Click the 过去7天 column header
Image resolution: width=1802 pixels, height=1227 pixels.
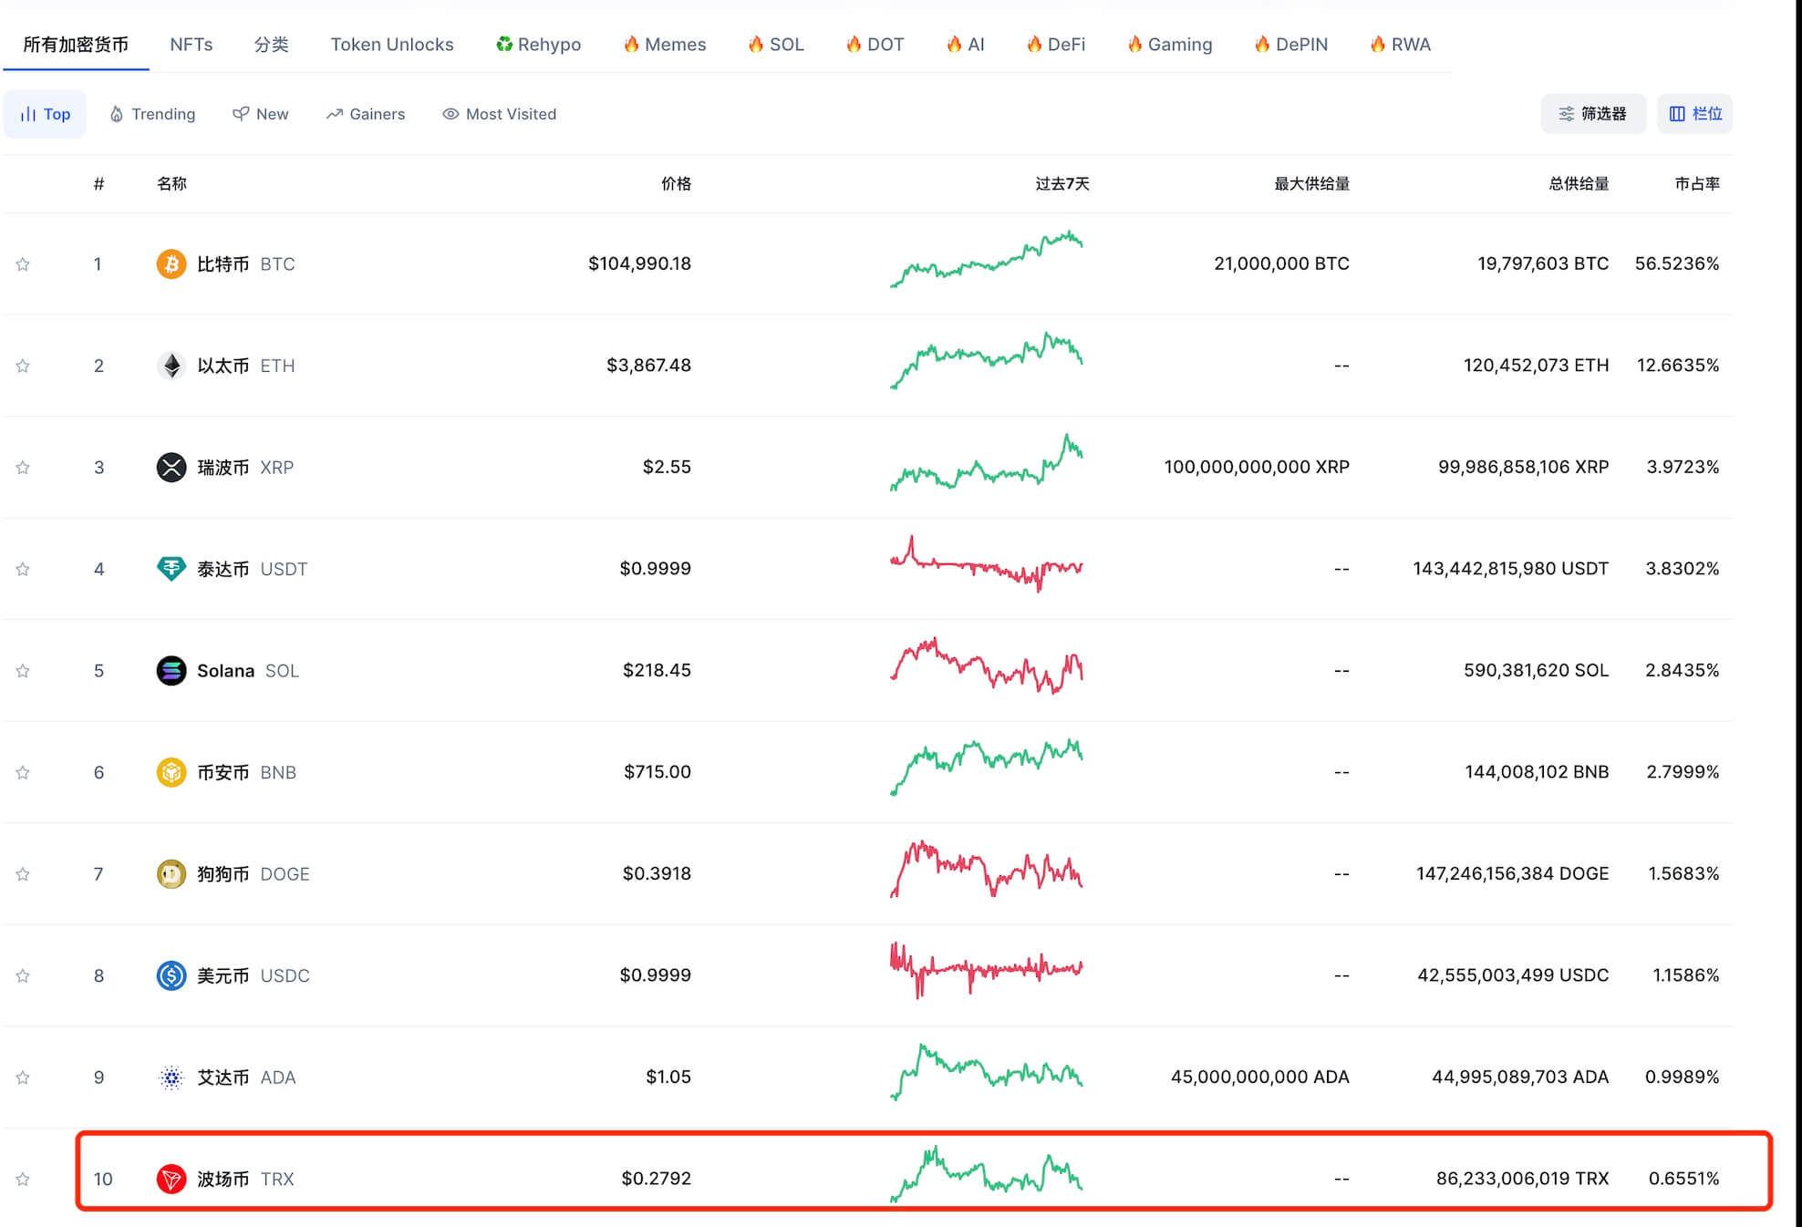(x=1062, y=183)
